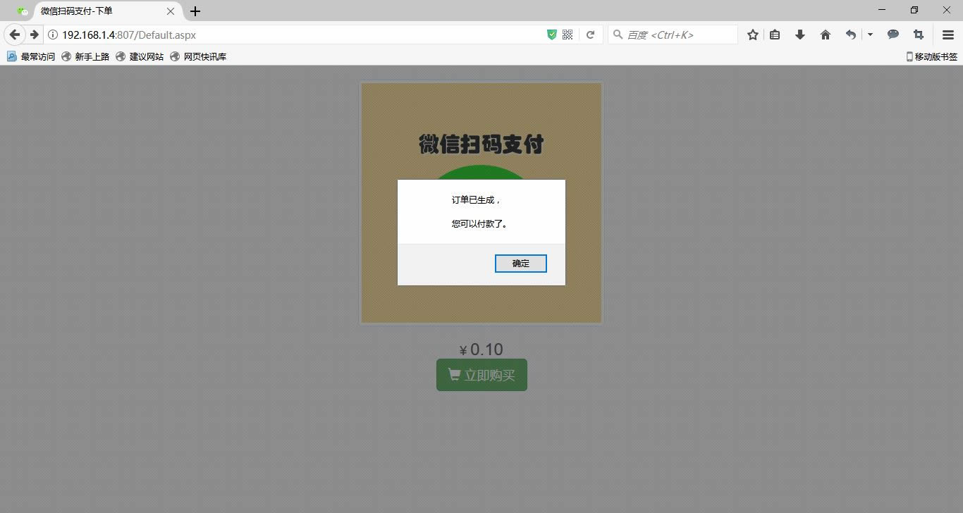The image size is (963, 513).
Task: Click the browser back arrow
Action: 15,35
